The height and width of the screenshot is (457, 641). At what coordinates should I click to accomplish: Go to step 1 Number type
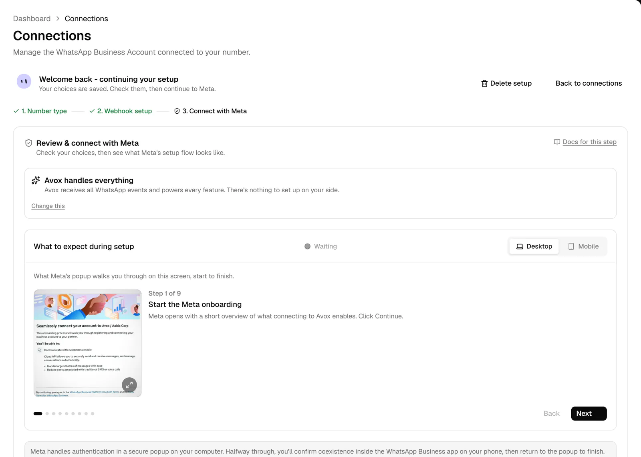pos(40,111)
